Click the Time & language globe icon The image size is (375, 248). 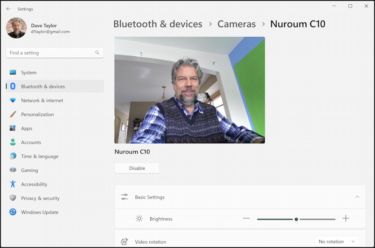13,156
